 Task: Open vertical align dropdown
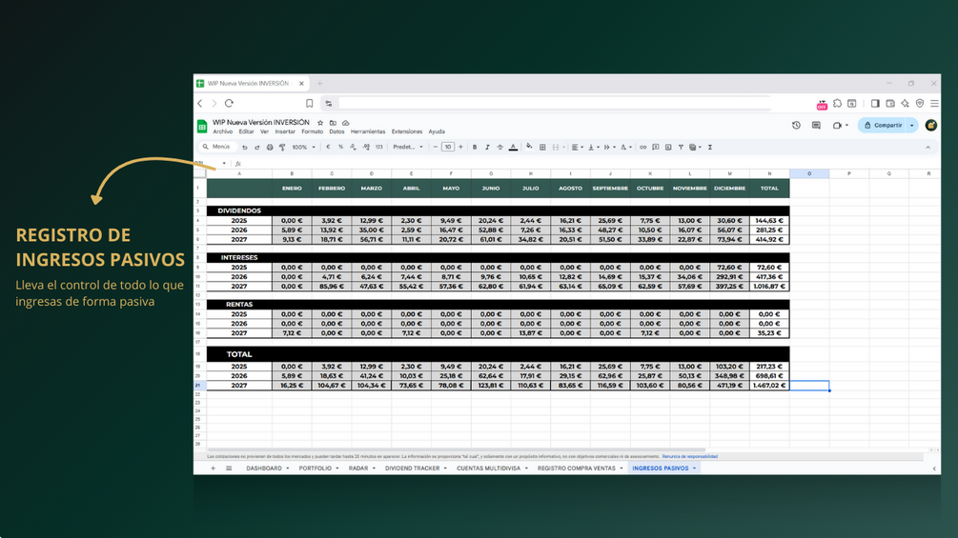[593, 147]
